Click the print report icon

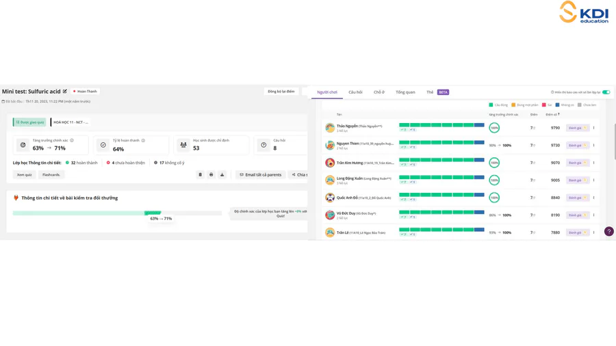211,174
